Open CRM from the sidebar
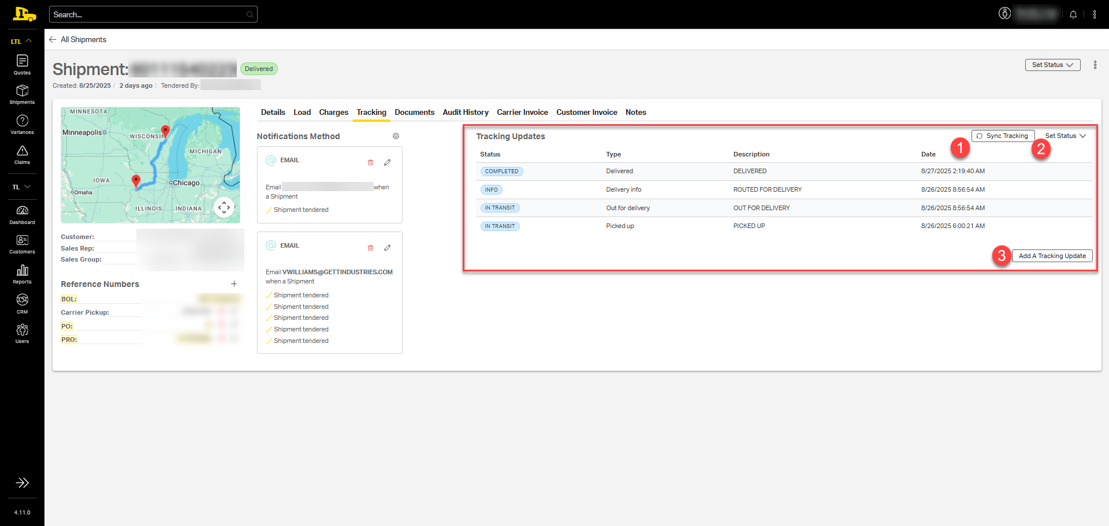1109x526 pixels. 22,303
